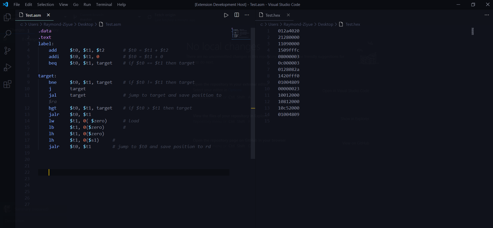Click the beq instruction mnemonic

click(53, 63)
